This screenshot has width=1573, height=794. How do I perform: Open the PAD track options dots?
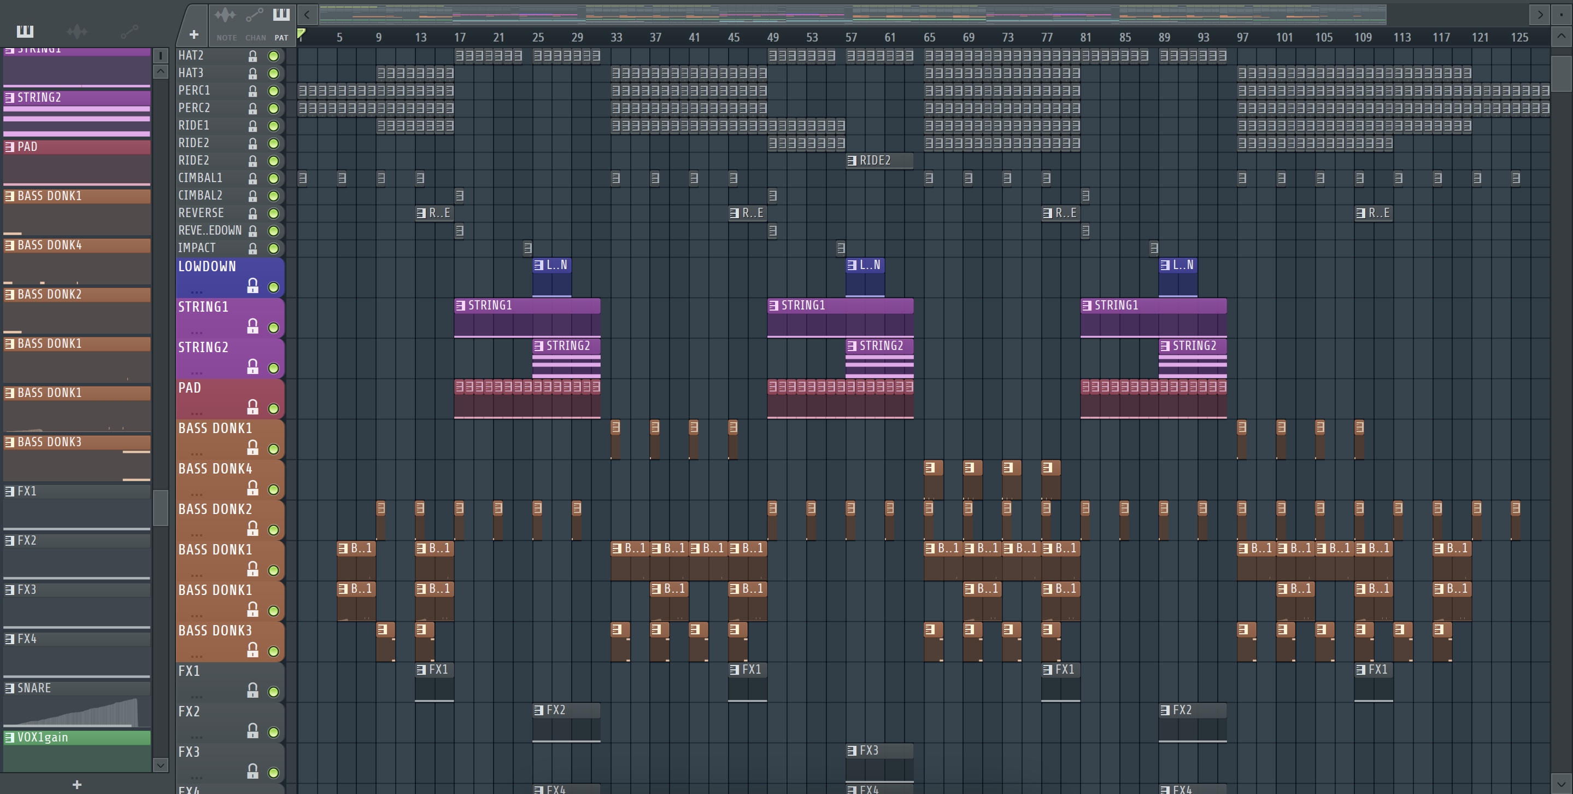point(196,413)
